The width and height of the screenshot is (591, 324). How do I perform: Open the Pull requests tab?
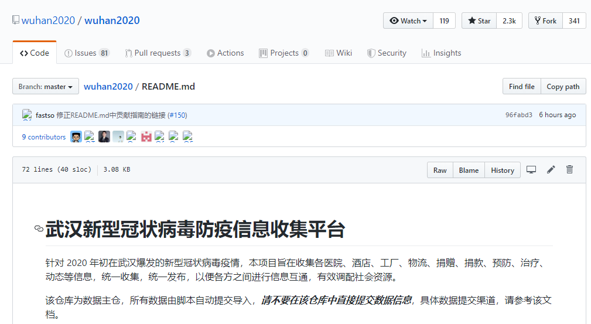coord(158,53)
